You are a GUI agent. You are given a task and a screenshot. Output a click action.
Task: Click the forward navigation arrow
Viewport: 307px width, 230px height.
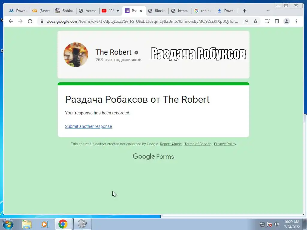coord(20,21)
